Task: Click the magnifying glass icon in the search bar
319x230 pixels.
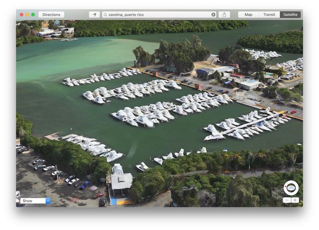Action: point(105,15)
